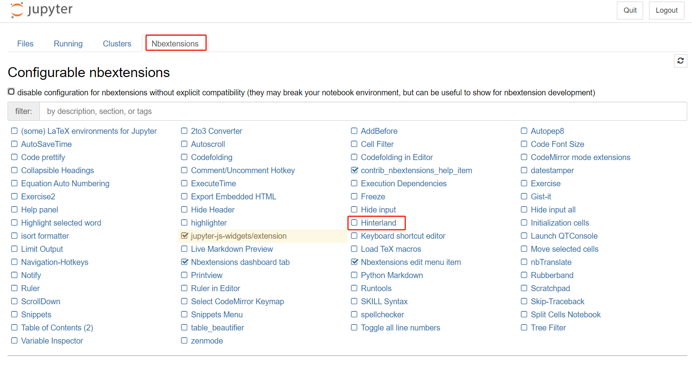
Task: Open the Running tab
Action: pyautogui.click(x=68, y=44)
